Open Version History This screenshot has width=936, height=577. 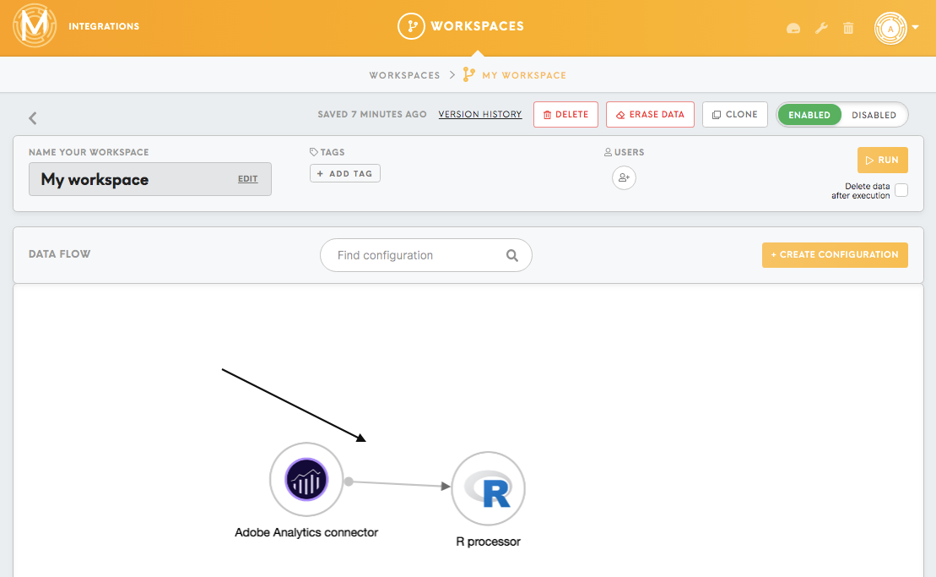pyautogui.click(x=480, y=114)
